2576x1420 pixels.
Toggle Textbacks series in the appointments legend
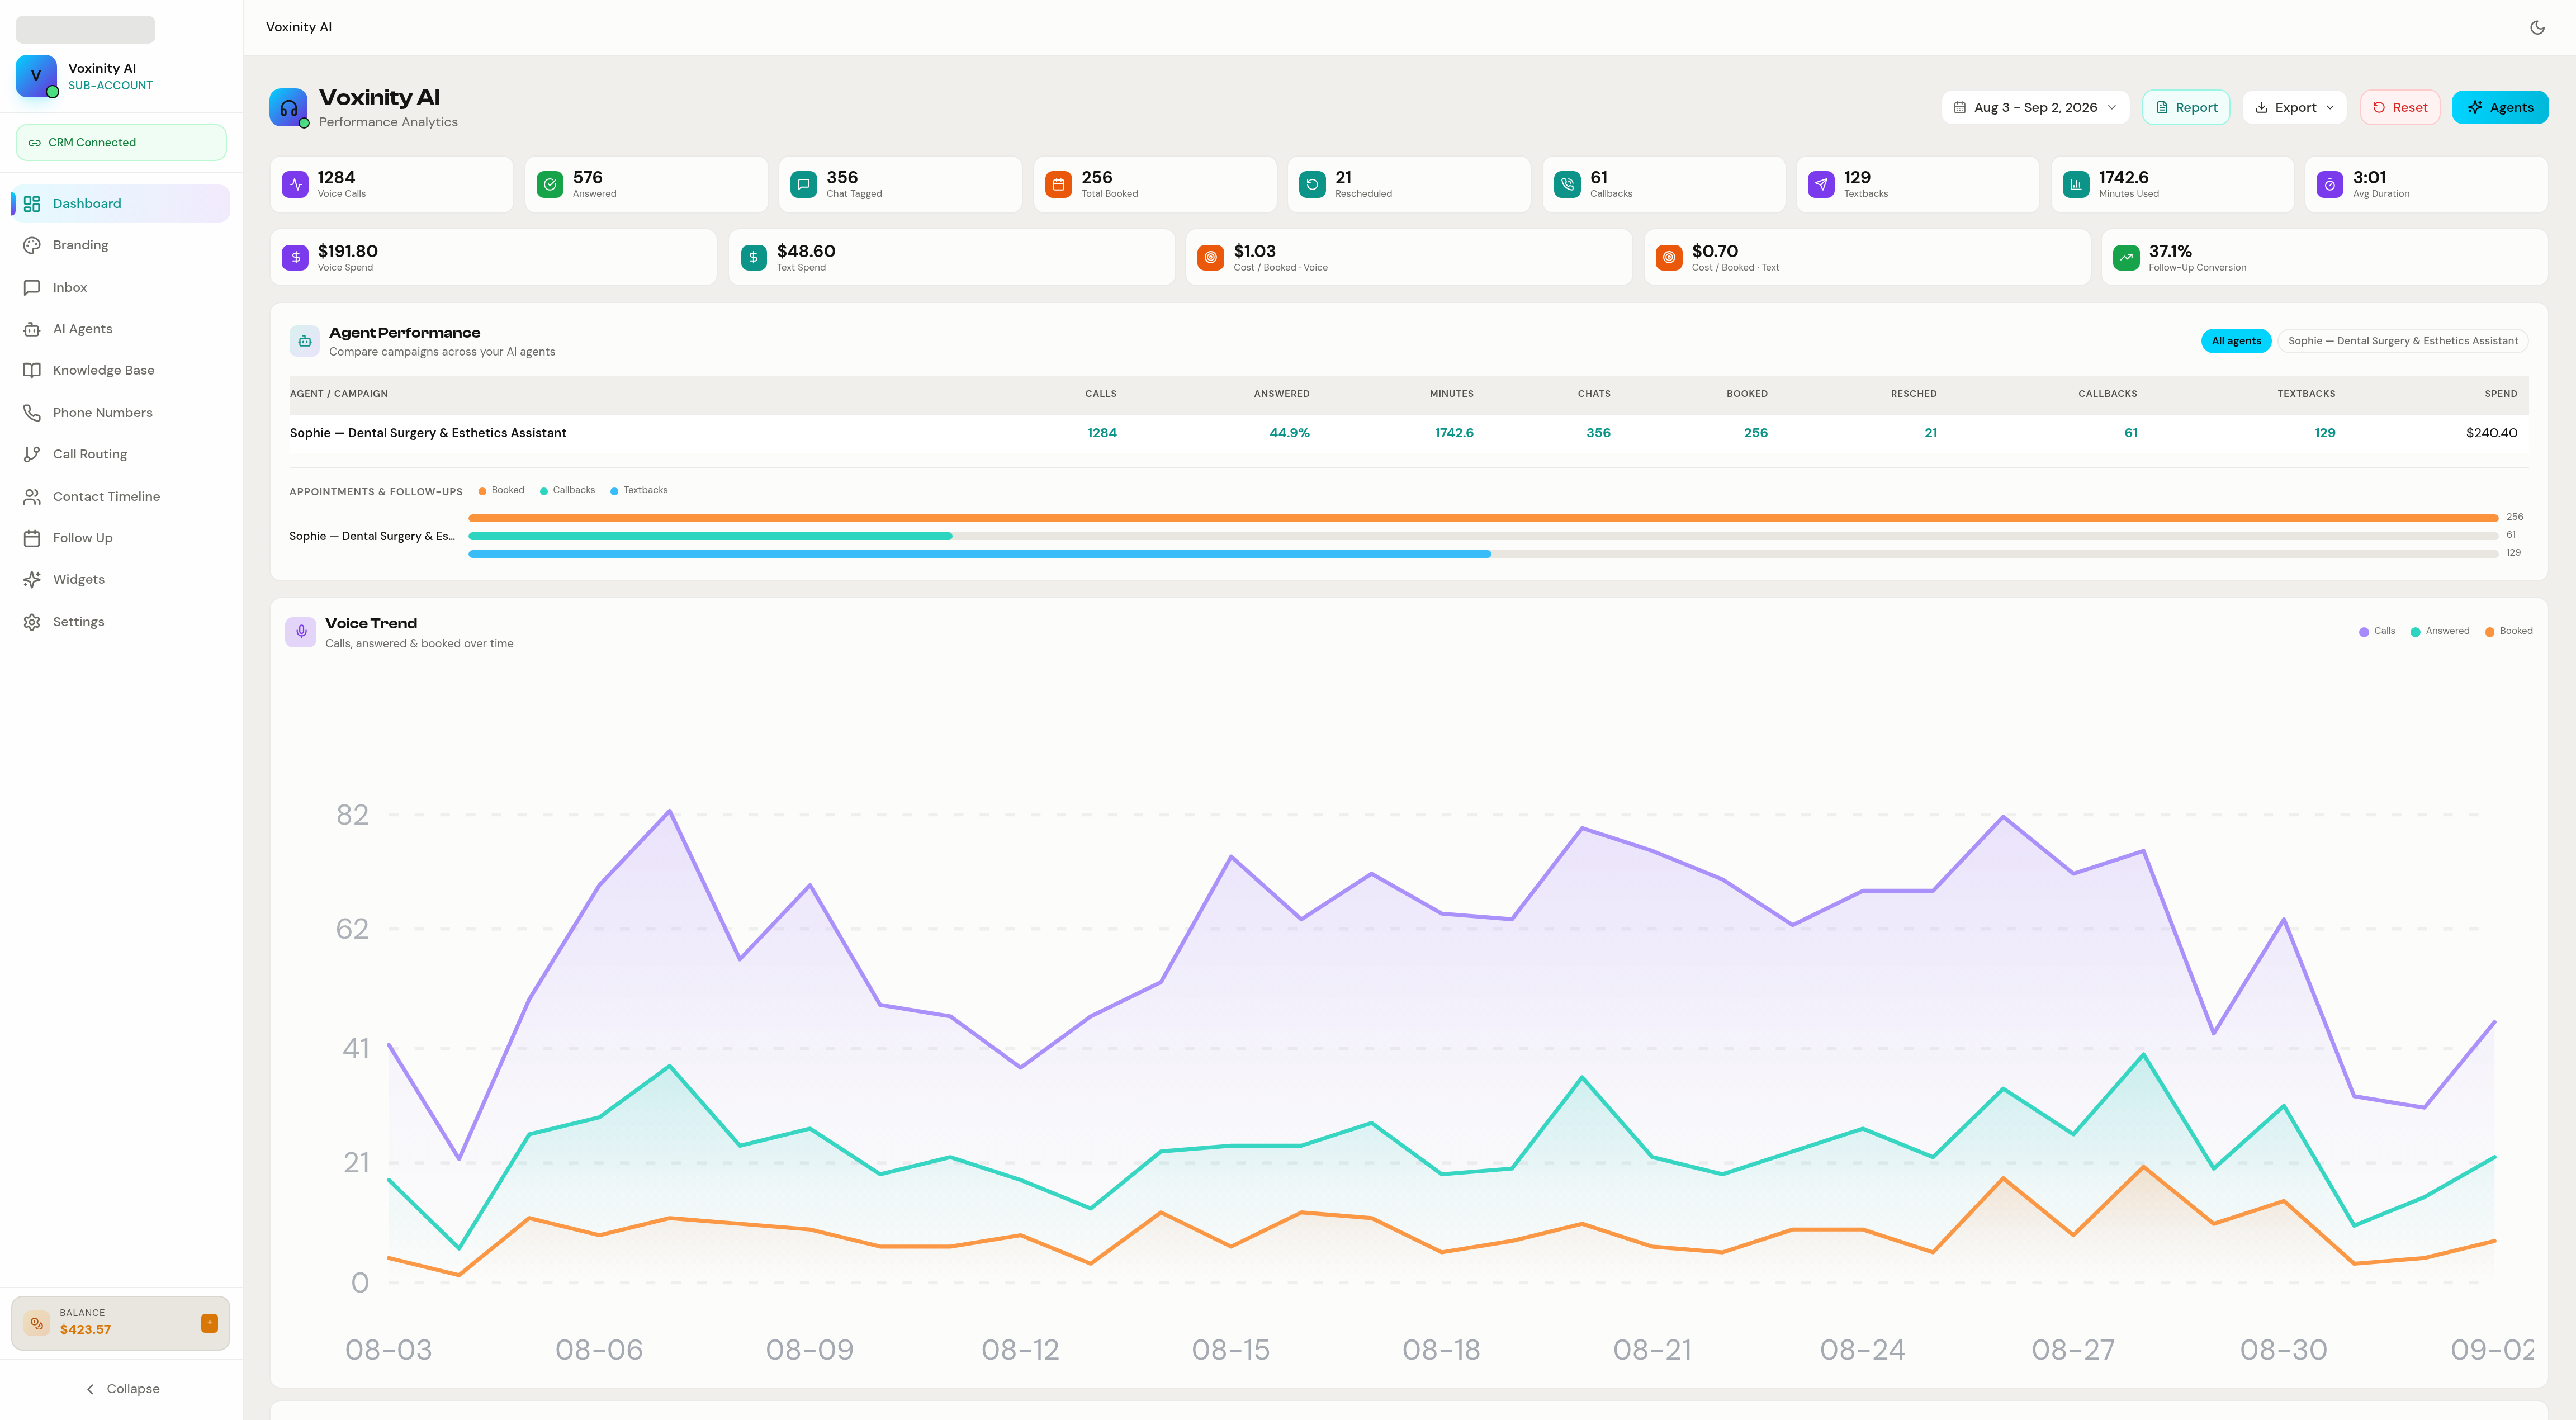tap(639, 490)
